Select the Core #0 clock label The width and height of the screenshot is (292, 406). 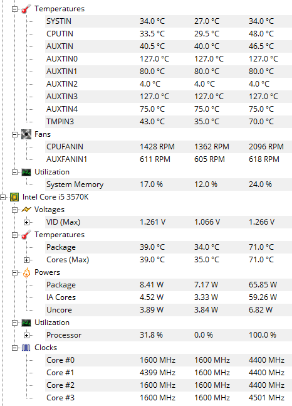61,360
